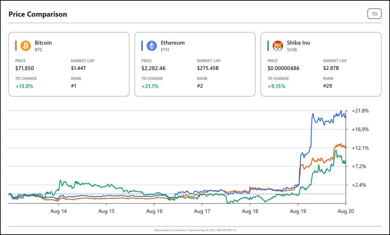
Task: Click the 7D timeframe button
Action: (x=374, y=14)
